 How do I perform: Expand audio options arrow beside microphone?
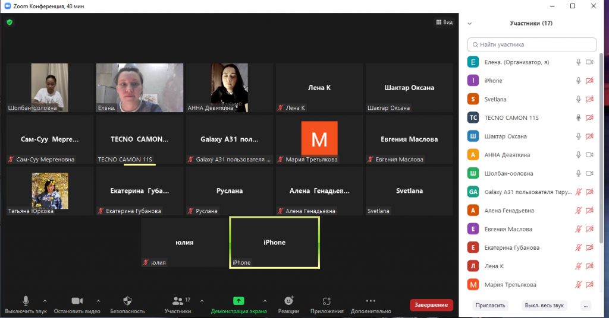[x=45, y=301]
